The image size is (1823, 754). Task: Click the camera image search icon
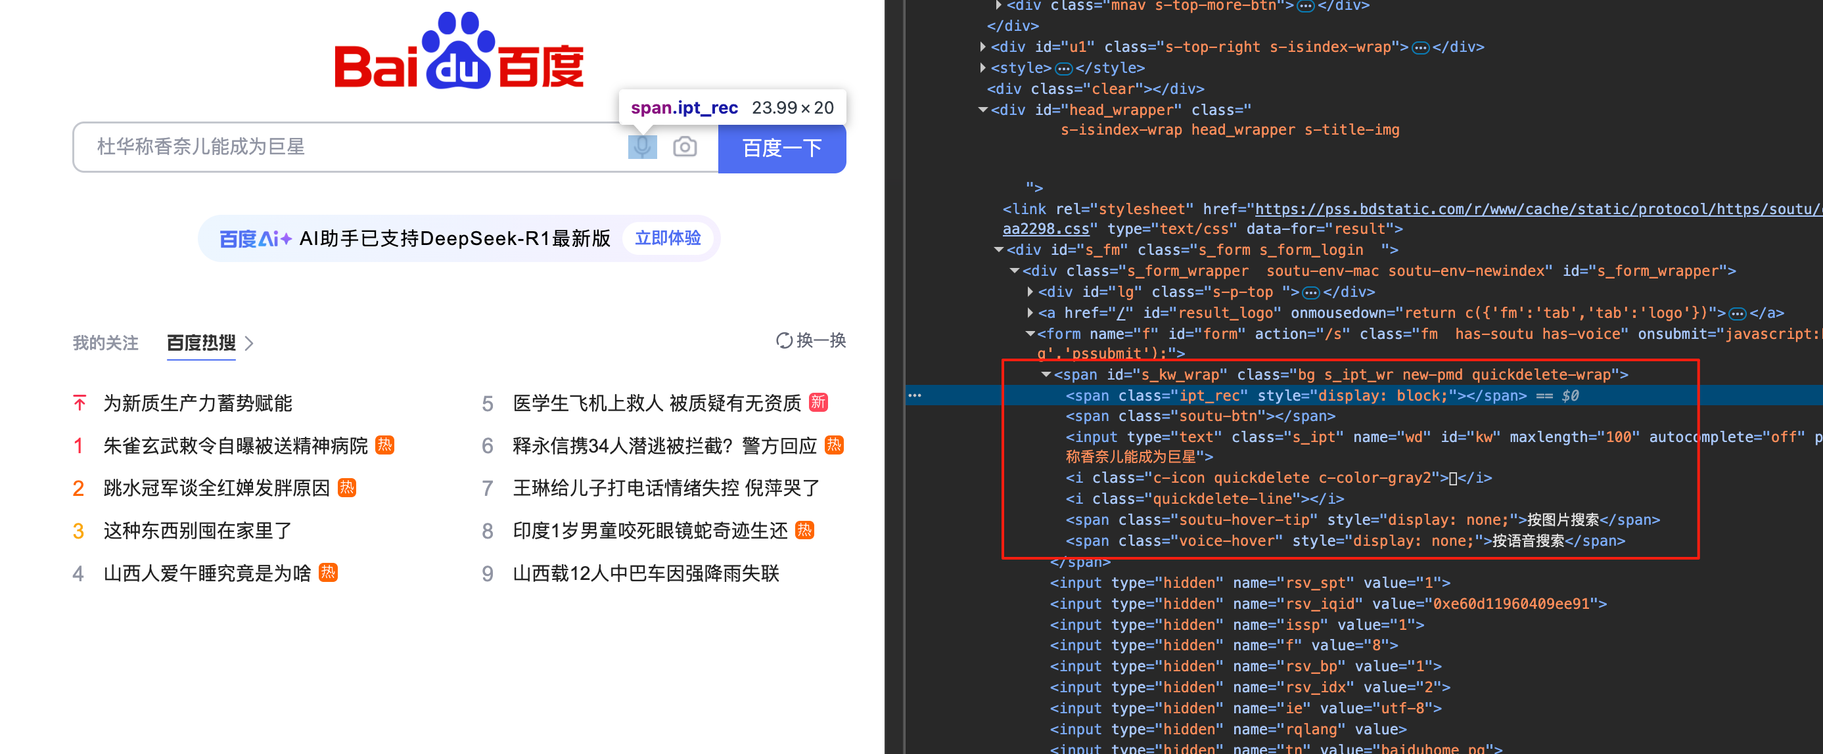pos(684,147)
